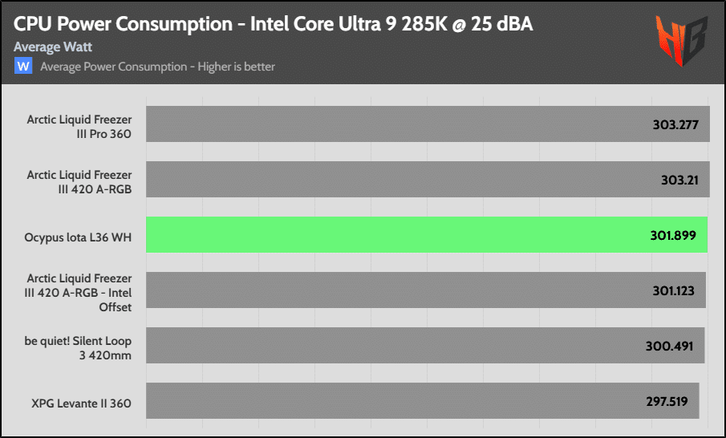This screenshot has width=726, height=438.
Task: Click the 297.519 value label
Action: (667, 401)
